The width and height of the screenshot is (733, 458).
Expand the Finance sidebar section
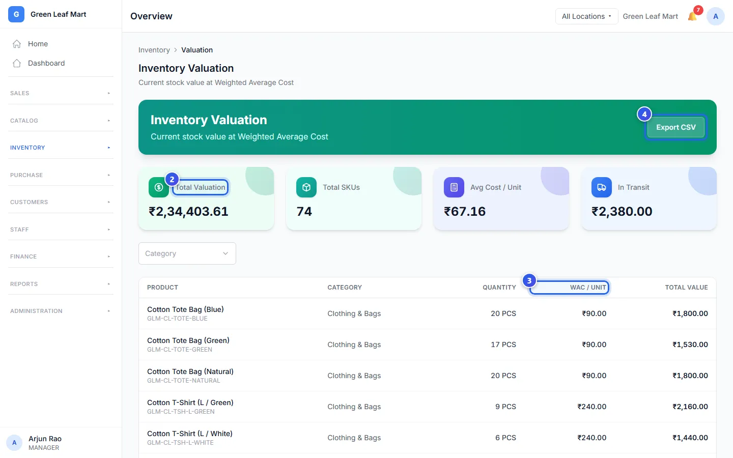(61, 256)
